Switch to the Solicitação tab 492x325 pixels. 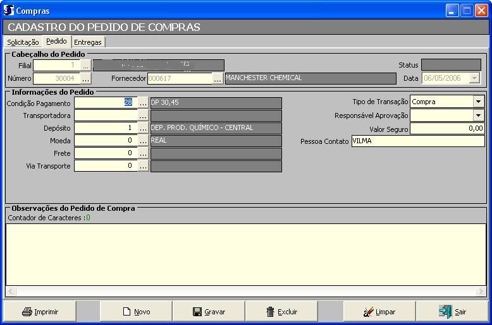pyautogui.click(x=23, y=42)
